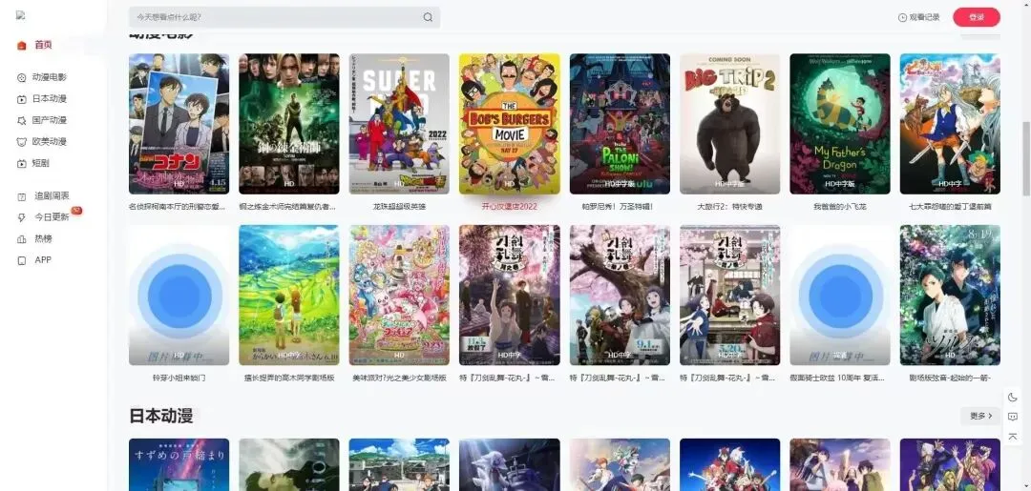Focus the 今天想看点什么呢 search field
The image size is (1031, 491).
click(x=284, y=17)
